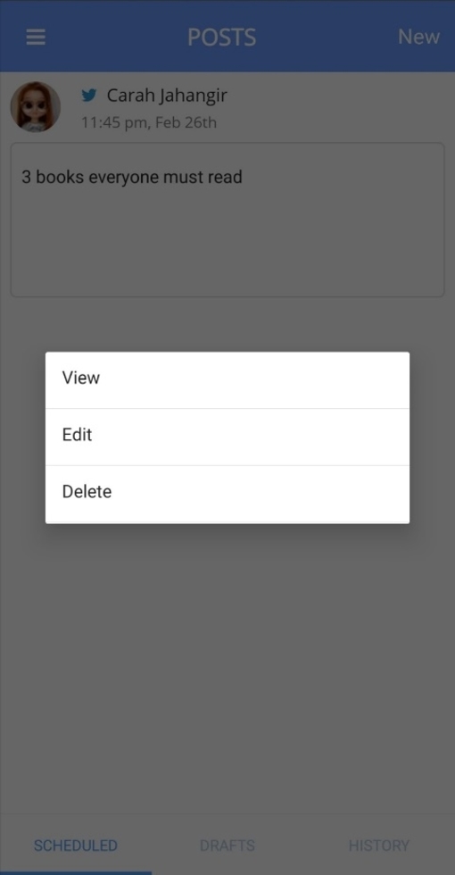The image size is (455, 875).
Task: Click the 11:45 pm, Feb 26th timestamp
Action: (x=149, y=122)
